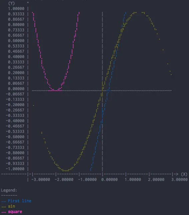Click the Y-axis label -0.20000
This screenshot has width=189, height=215.
[x=15, y=105]
